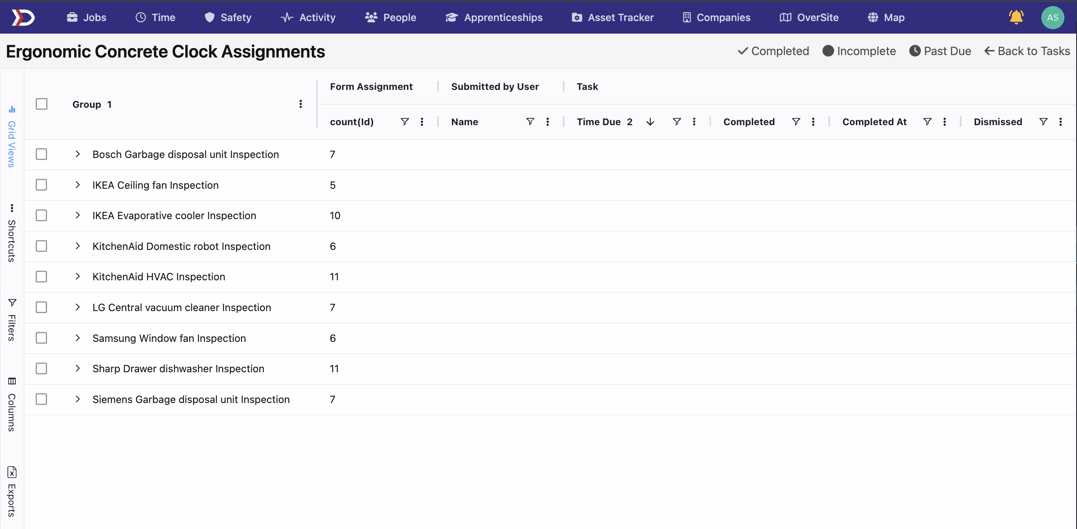Viewport: 1077px width, 529px height.
Task: Open the Map page
Action: pos(886,17)
